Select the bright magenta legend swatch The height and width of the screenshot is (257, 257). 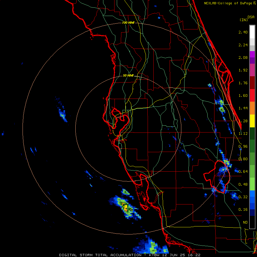click(x=252, y=54)
